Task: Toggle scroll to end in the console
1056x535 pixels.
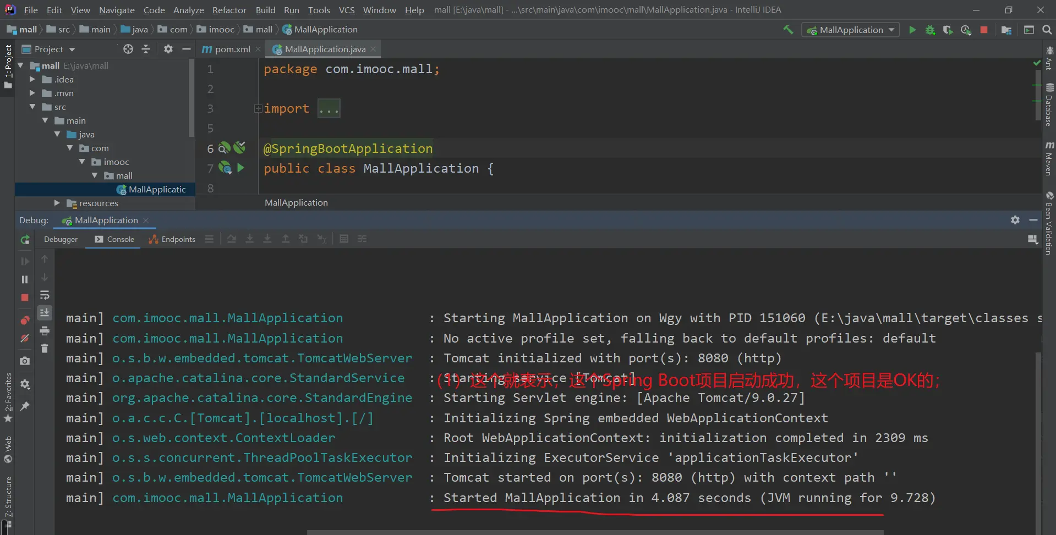Action: click(x=45, y=313)
